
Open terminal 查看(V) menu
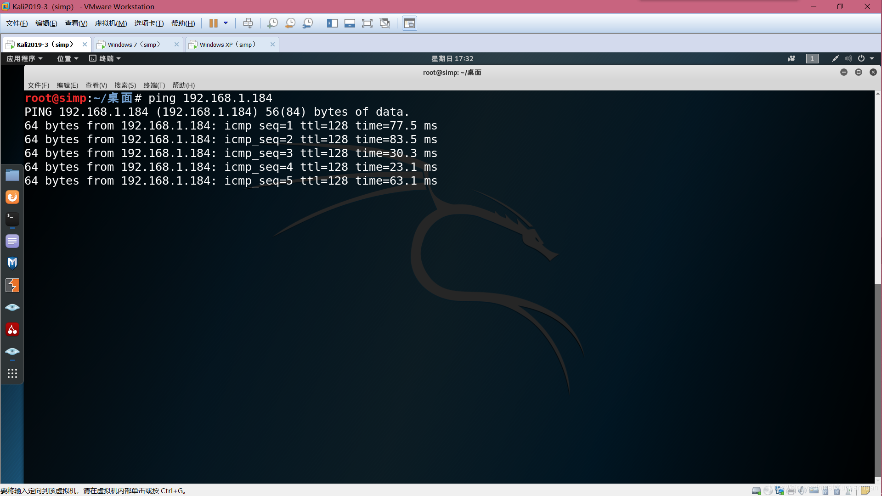click(x=96, y=85)
